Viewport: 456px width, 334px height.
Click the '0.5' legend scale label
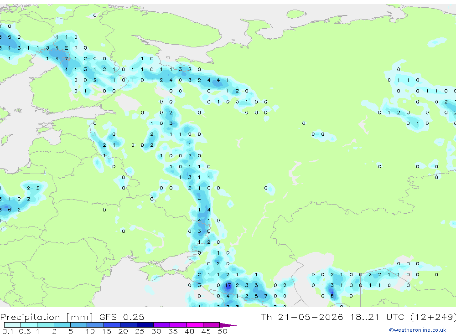[x=25, y=331]
